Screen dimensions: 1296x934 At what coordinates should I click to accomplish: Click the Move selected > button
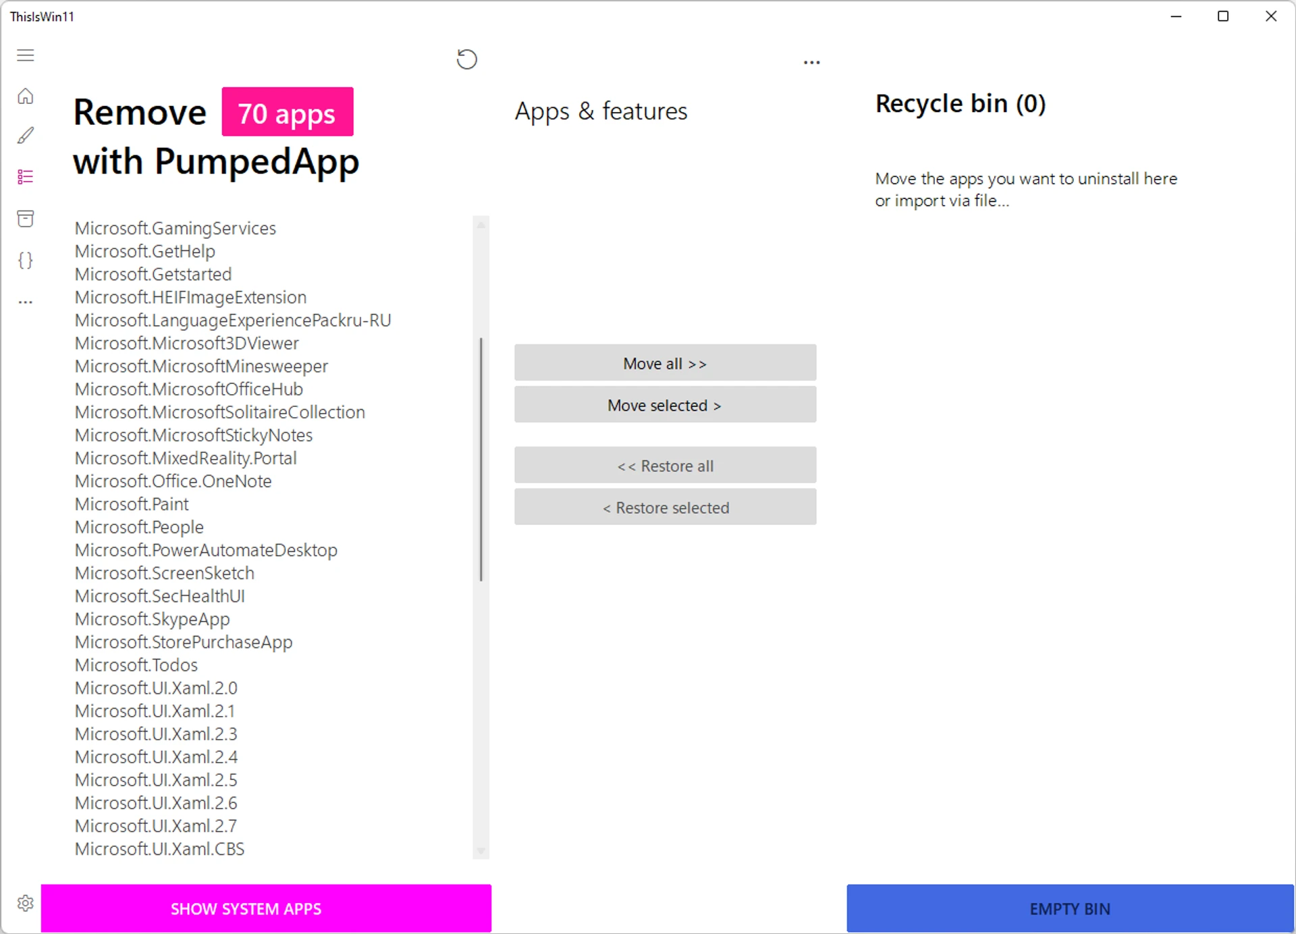coord(665,405)
